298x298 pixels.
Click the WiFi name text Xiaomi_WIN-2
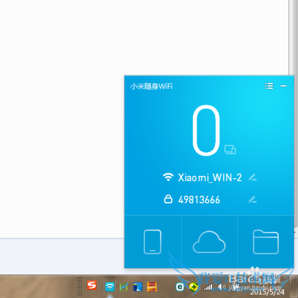(x=210, y=178)
